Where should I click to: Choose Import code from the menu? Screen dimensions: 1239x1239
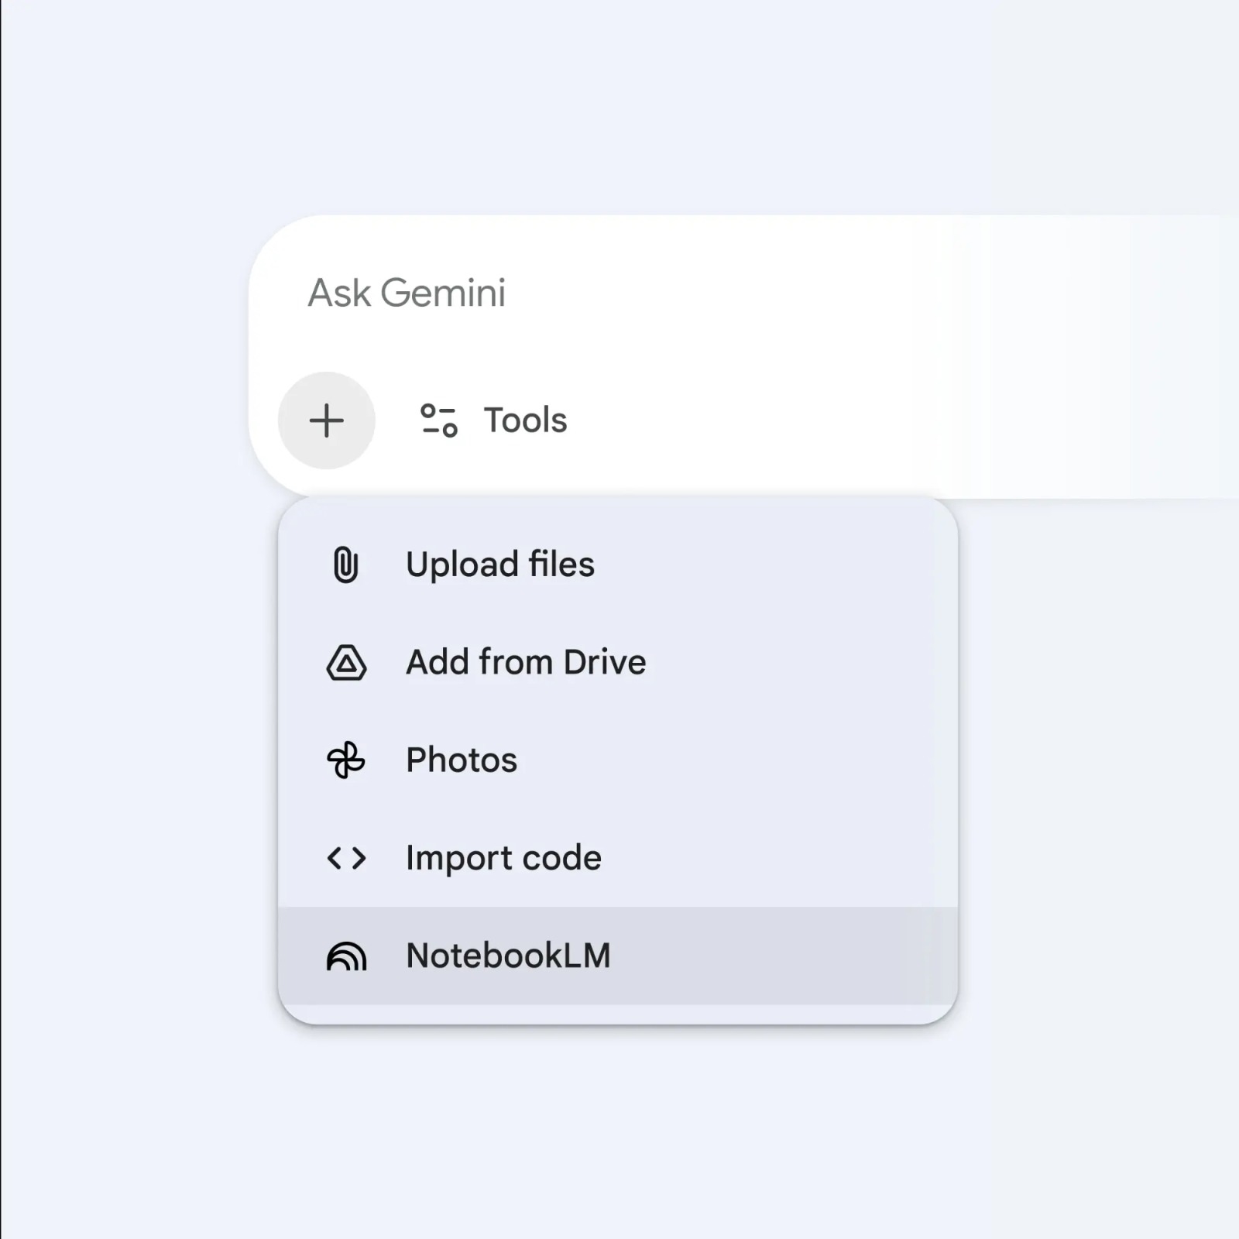[503, 858]
